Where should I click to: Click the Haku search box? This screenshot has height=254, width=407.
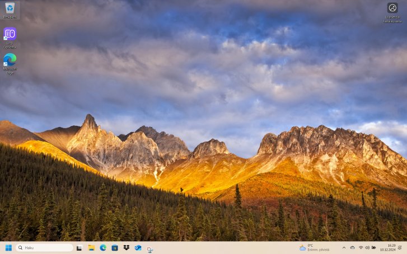(x=45, y=247)
